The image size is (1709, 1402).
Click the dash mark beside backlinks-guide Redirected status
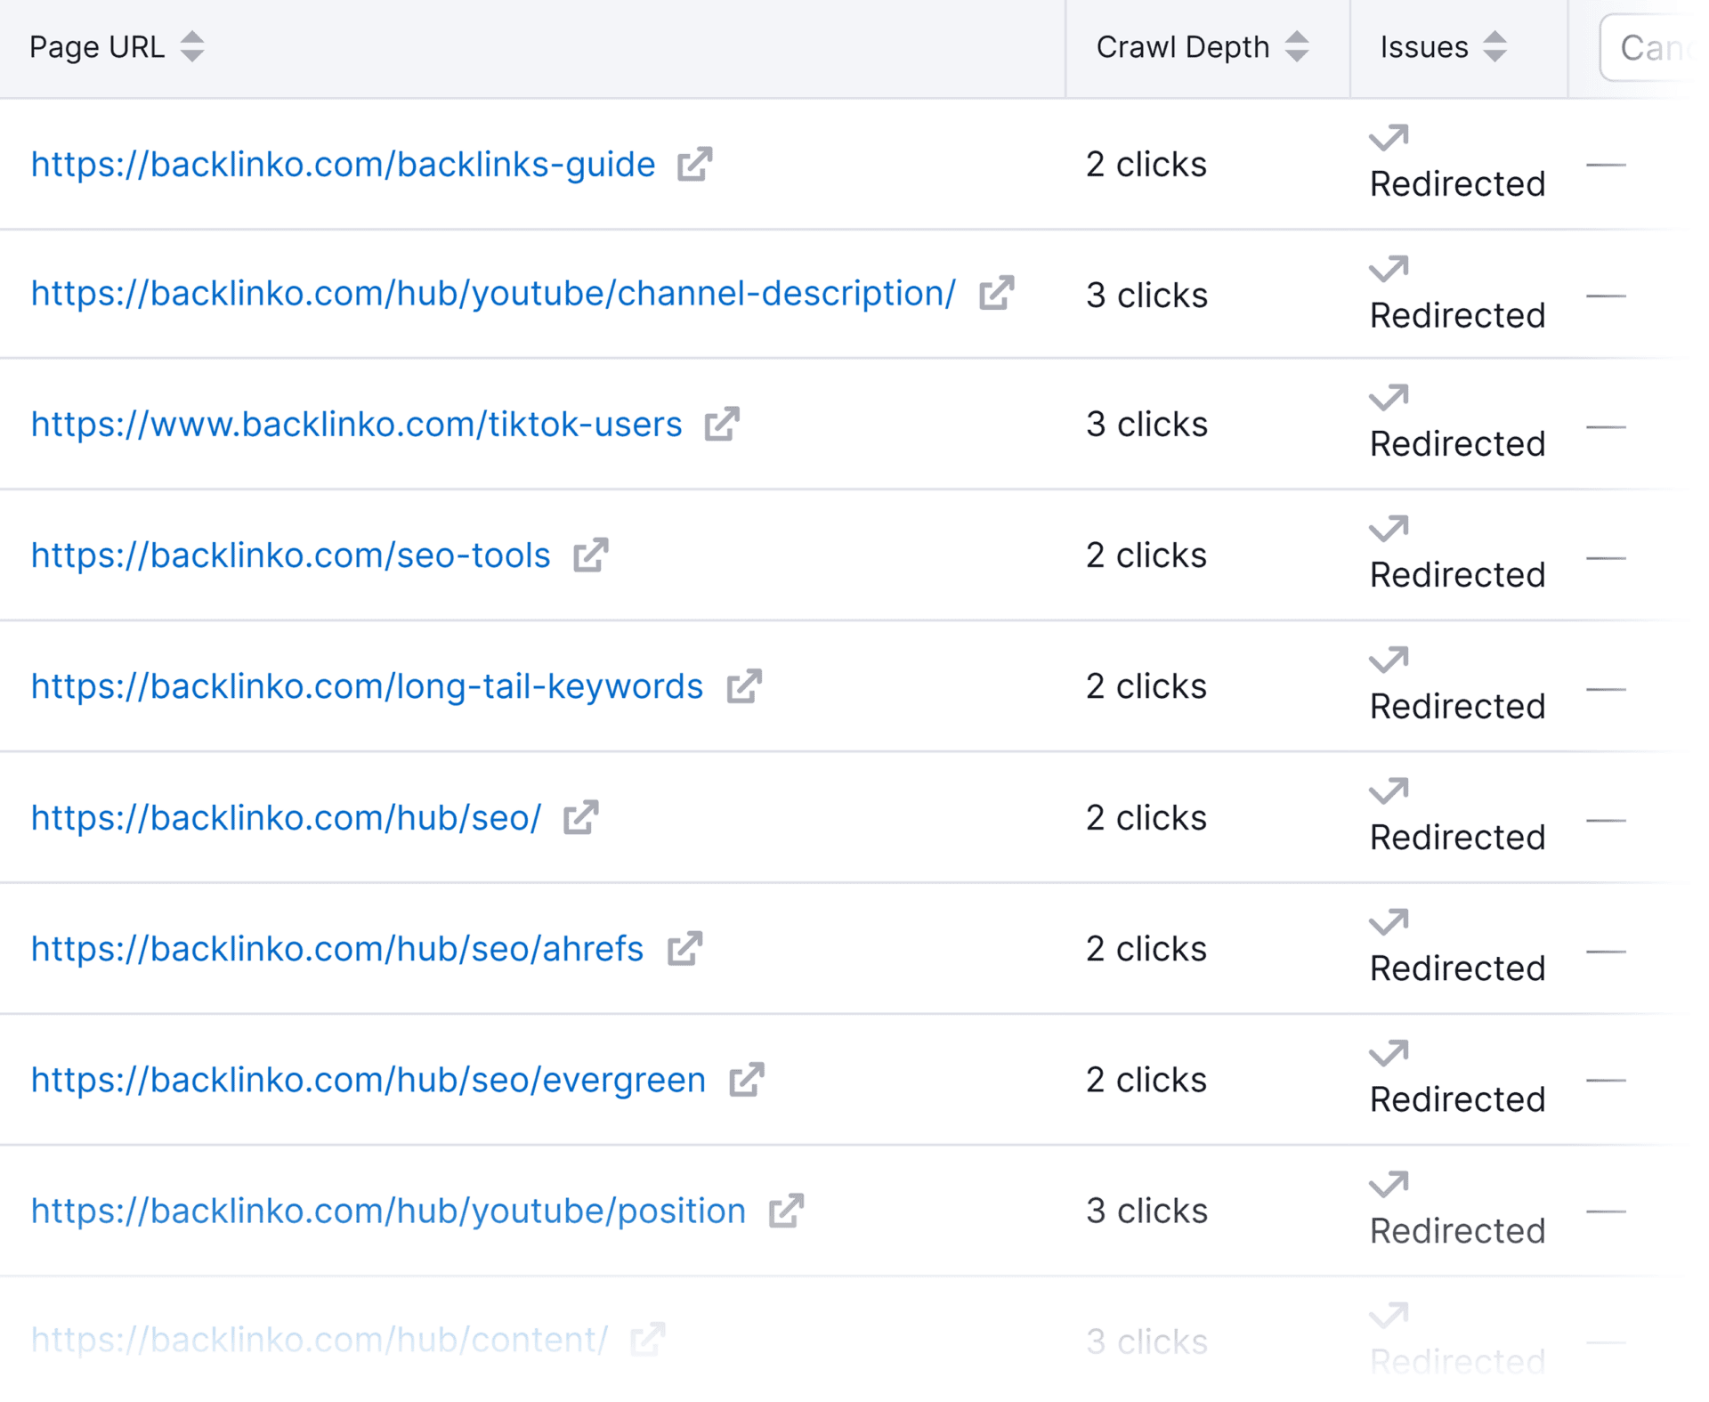[x=1608, y=164]
